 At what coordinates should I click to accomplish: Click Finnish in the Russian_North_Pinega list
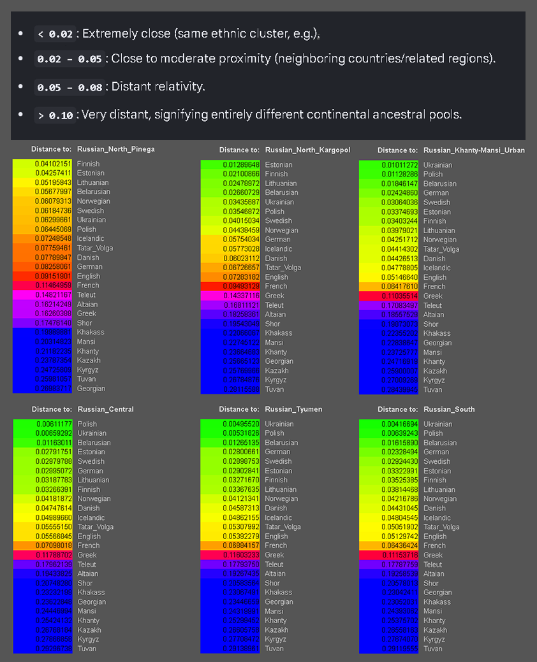click(x=88, y=164)
